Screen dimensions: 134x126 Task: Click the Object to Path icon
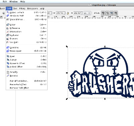[8, 12]
